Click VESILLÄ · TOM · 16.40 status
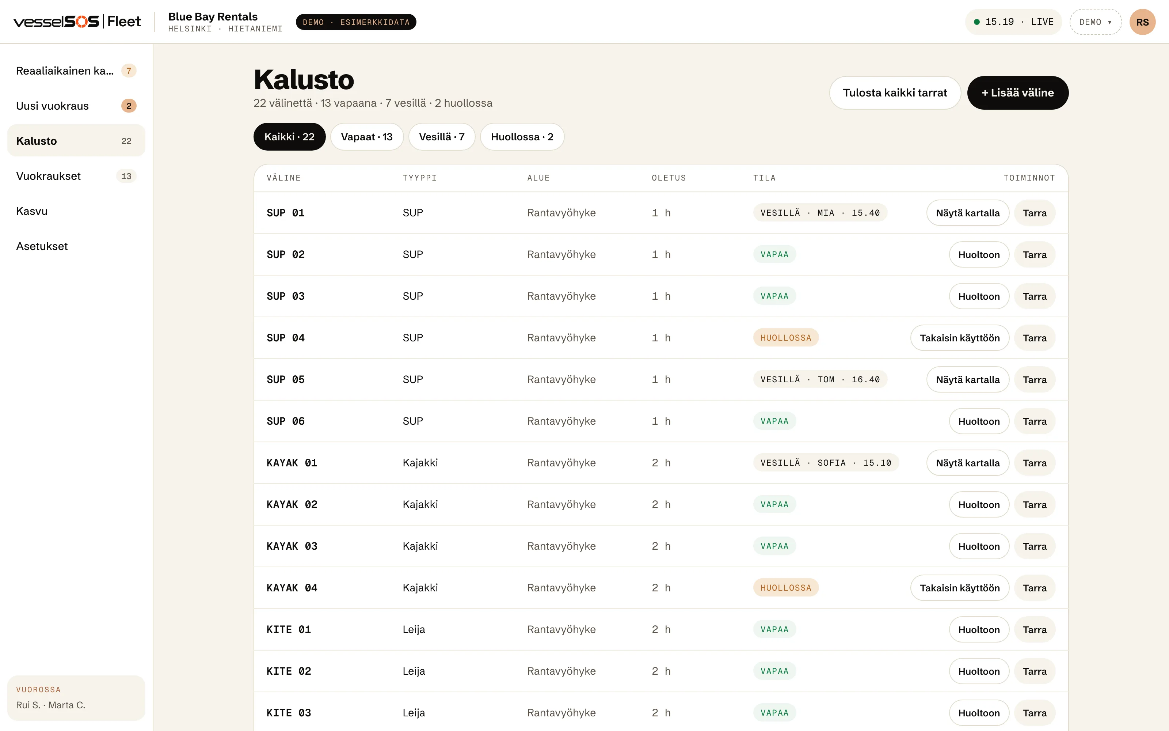 (820, 379)
